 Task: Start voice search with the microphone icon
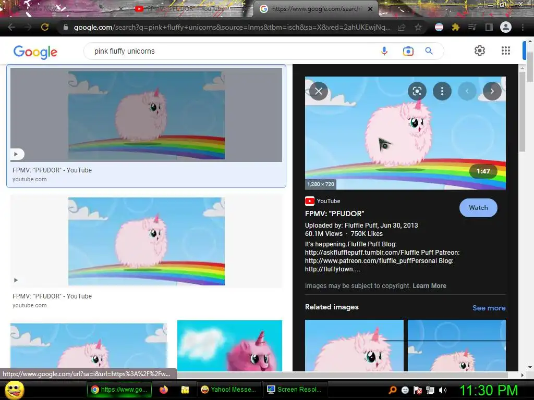[384, 51]
